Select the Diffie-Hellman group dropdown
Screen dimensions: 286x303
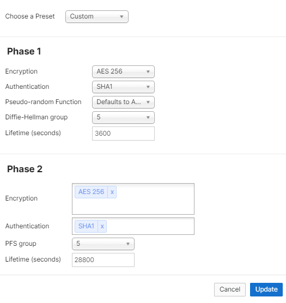pos(123,117)
